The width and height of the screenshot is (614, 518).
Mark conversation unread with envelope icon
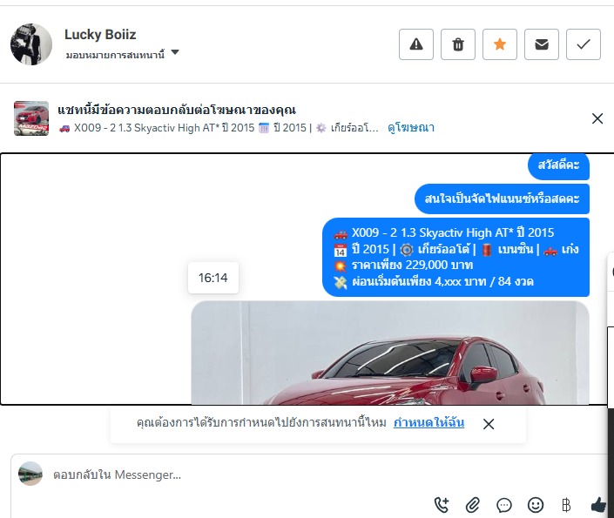[x=542, y=44]
